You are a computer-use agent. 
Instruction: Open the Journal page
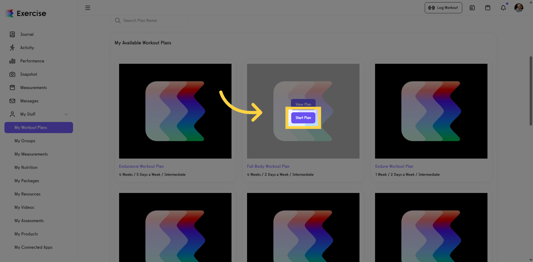pos(27,34)
